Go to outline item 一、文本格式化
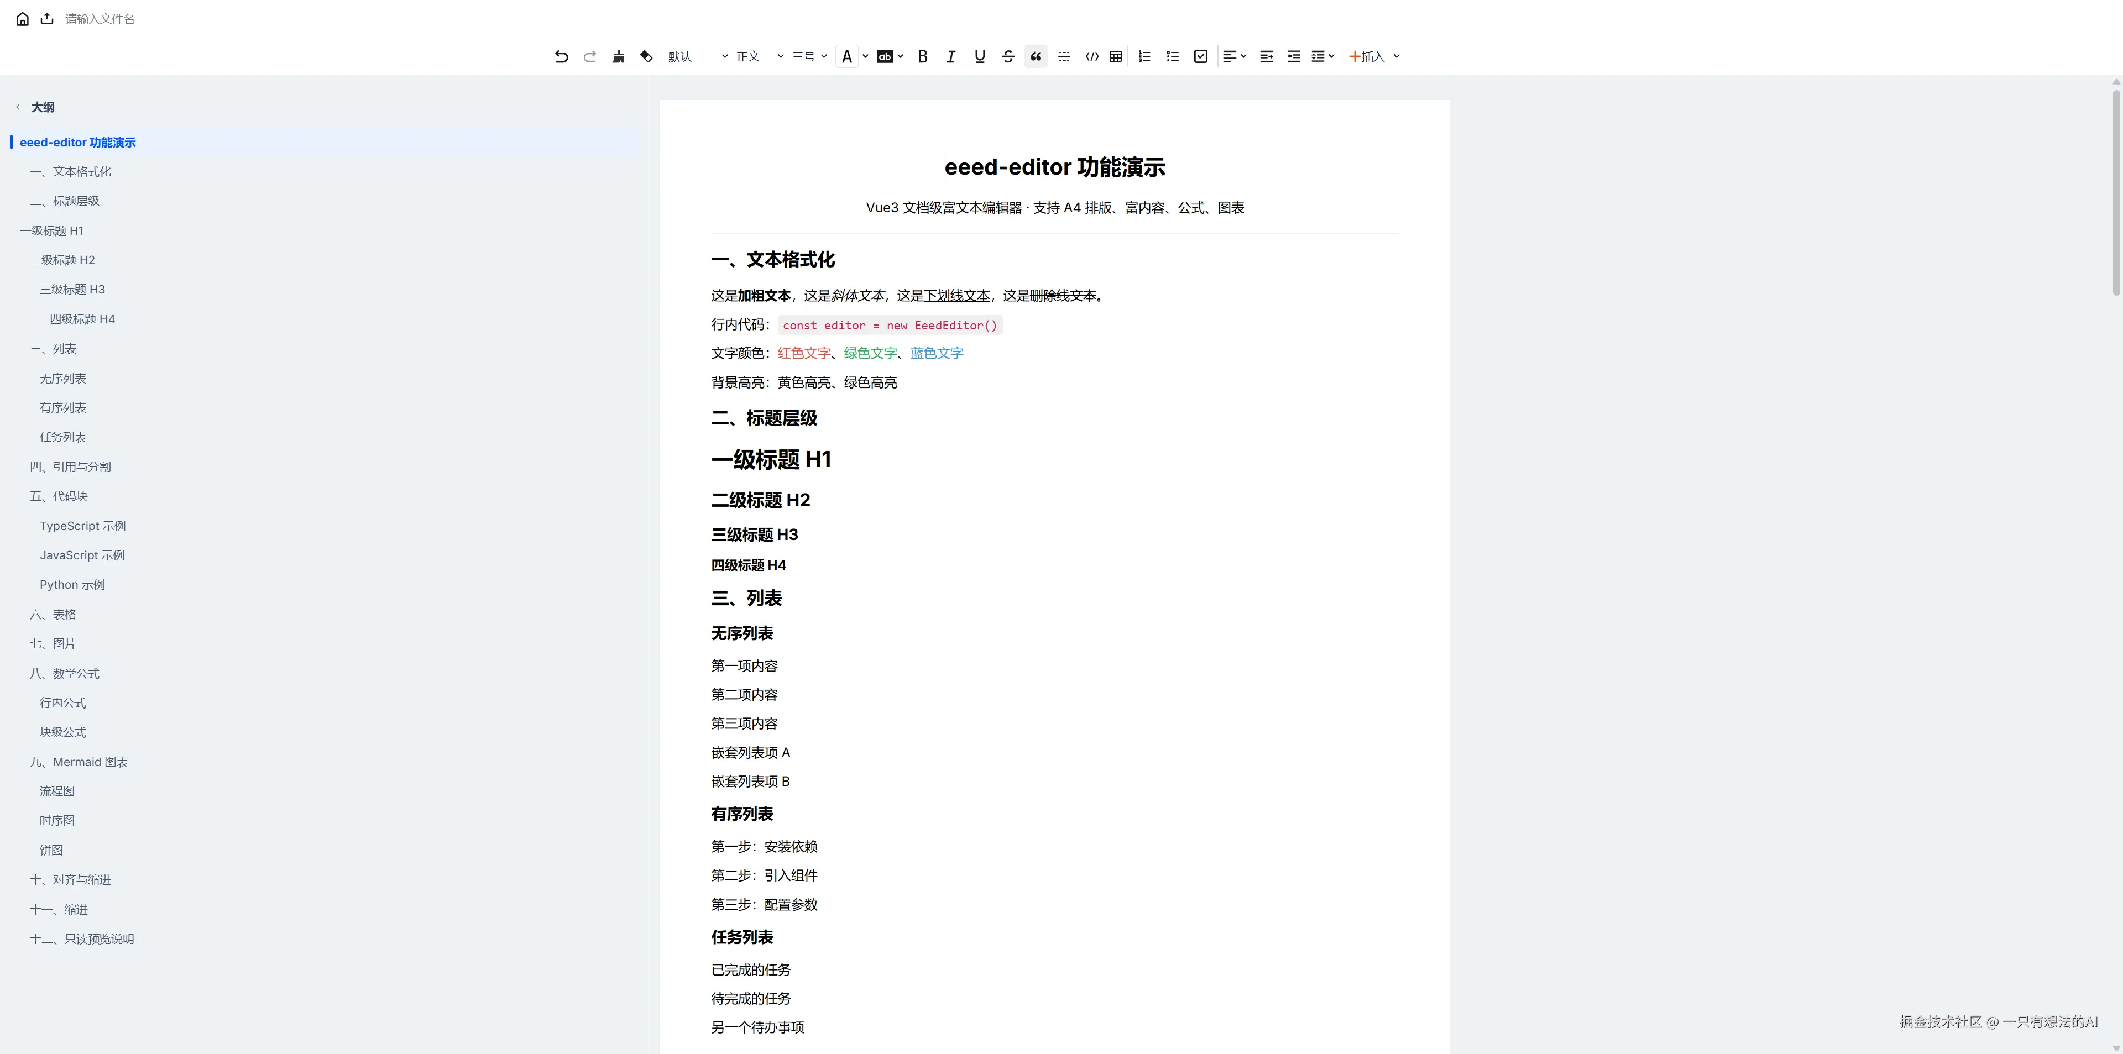 [70, 171]
